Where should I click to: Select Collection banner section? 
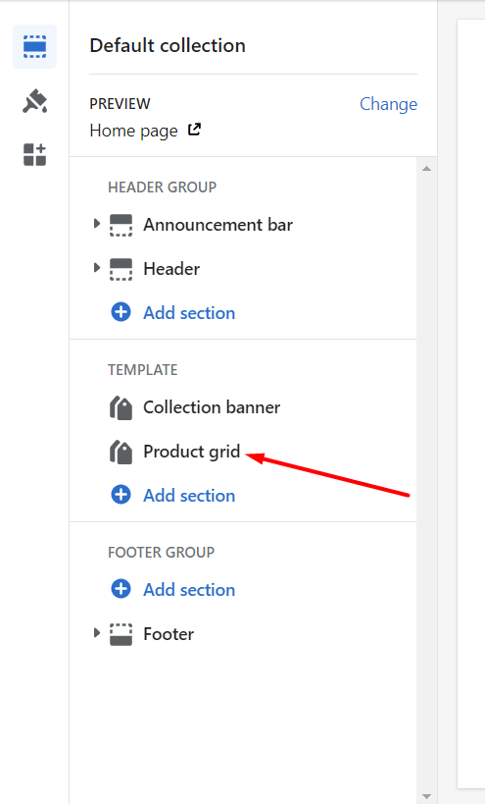point(212,407)
